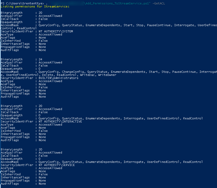Click the BinaryLength value 24

pyautogui.click(x=41, y=59)
